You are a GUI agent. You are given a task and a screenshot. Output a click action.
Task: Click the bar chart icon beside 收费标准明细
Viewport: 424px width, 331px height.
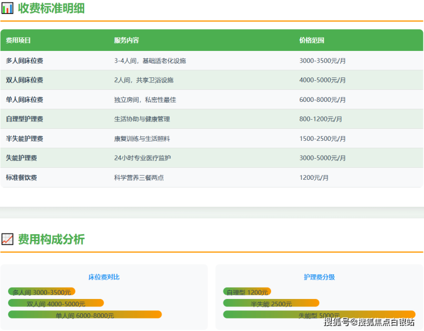click(x=7, y=9)
